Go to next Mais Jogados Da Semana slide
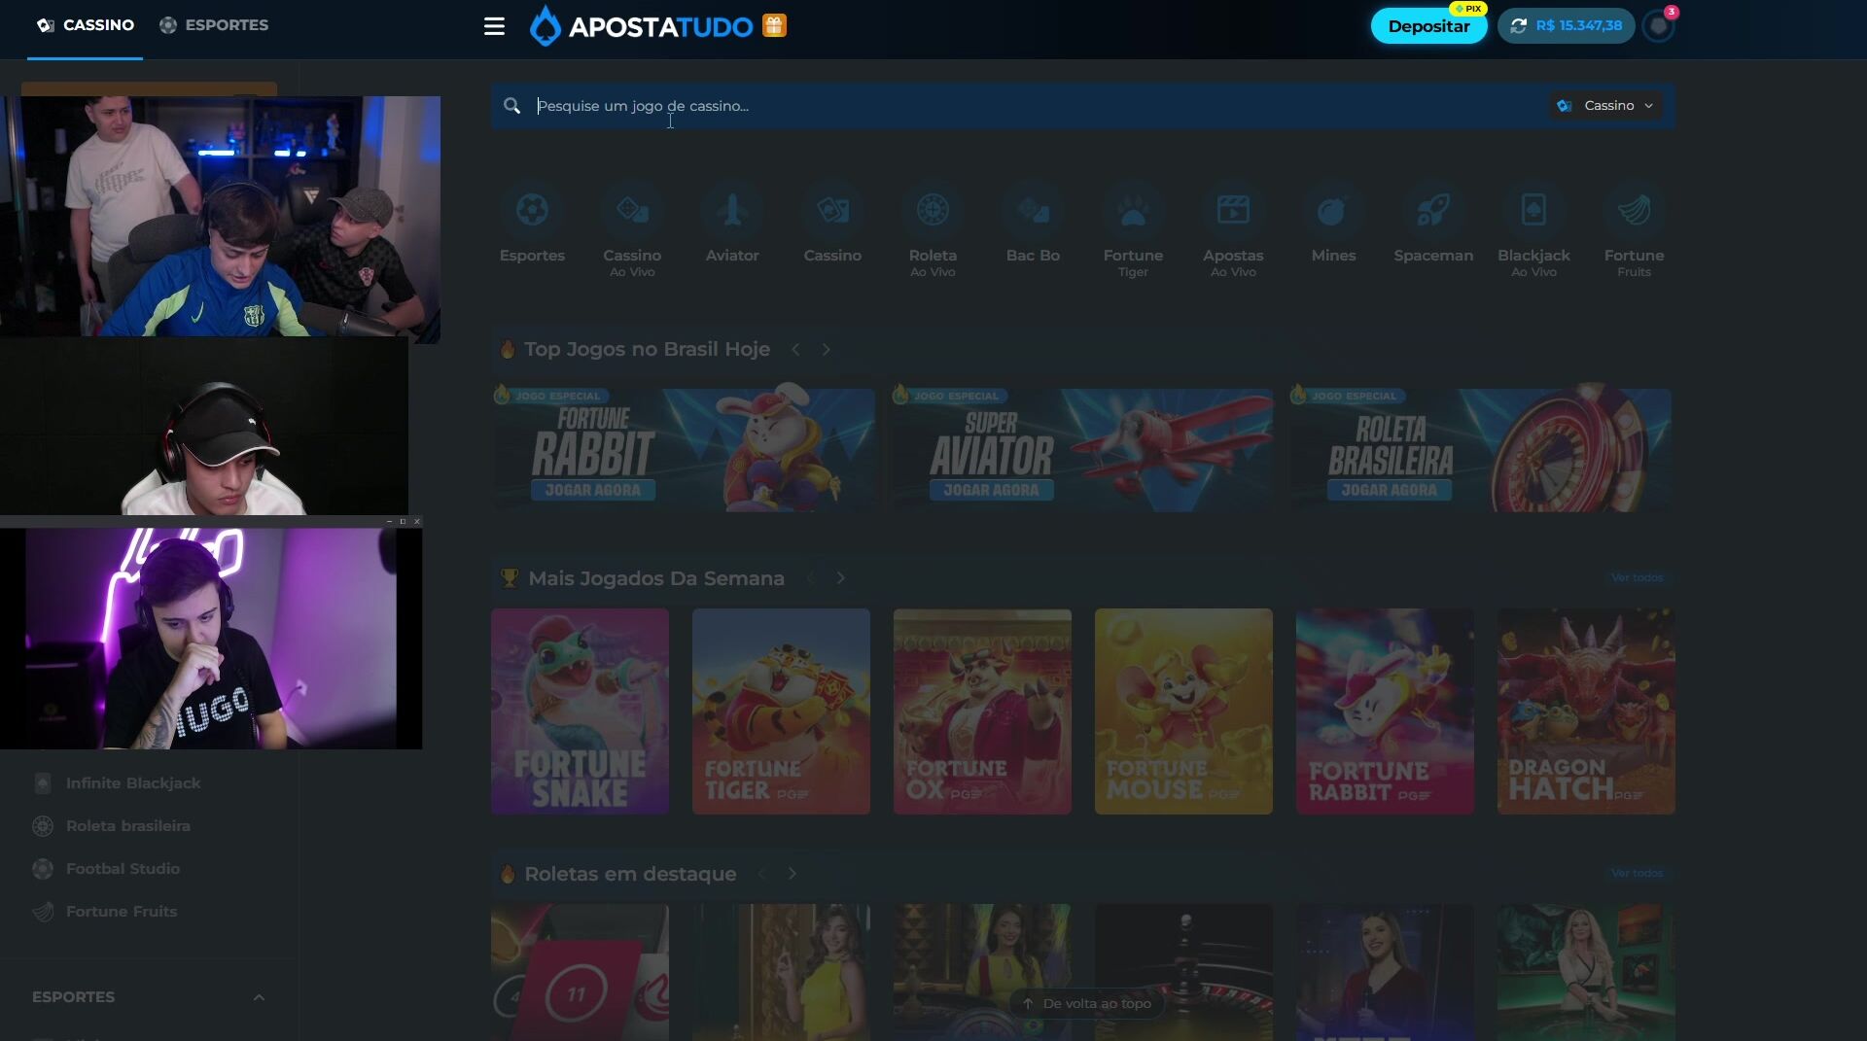 pyautogui.click(x=840, y=578)
